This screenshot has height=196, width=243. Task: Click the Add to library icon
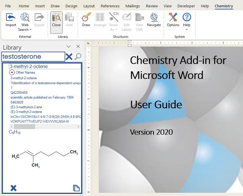pyautogui.click(x=69, y=17)
